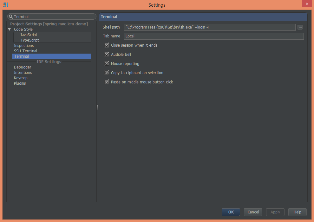The width and height of the screenshot is (314, 222).
Task: Click the magnifying glass in the search field
Action: tap(10, 16)
